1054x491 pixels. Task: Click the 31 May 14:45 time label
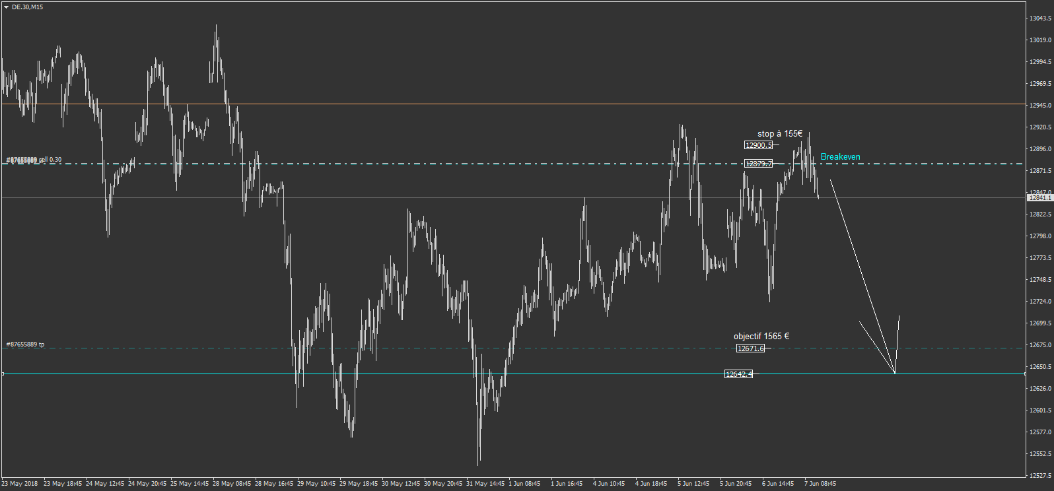pyautogui.click(x=485, y=484)
